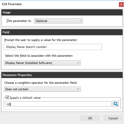Confirm changes with the OK button
The height and width of the screenshot is (124, 124).
pos(90,118)
